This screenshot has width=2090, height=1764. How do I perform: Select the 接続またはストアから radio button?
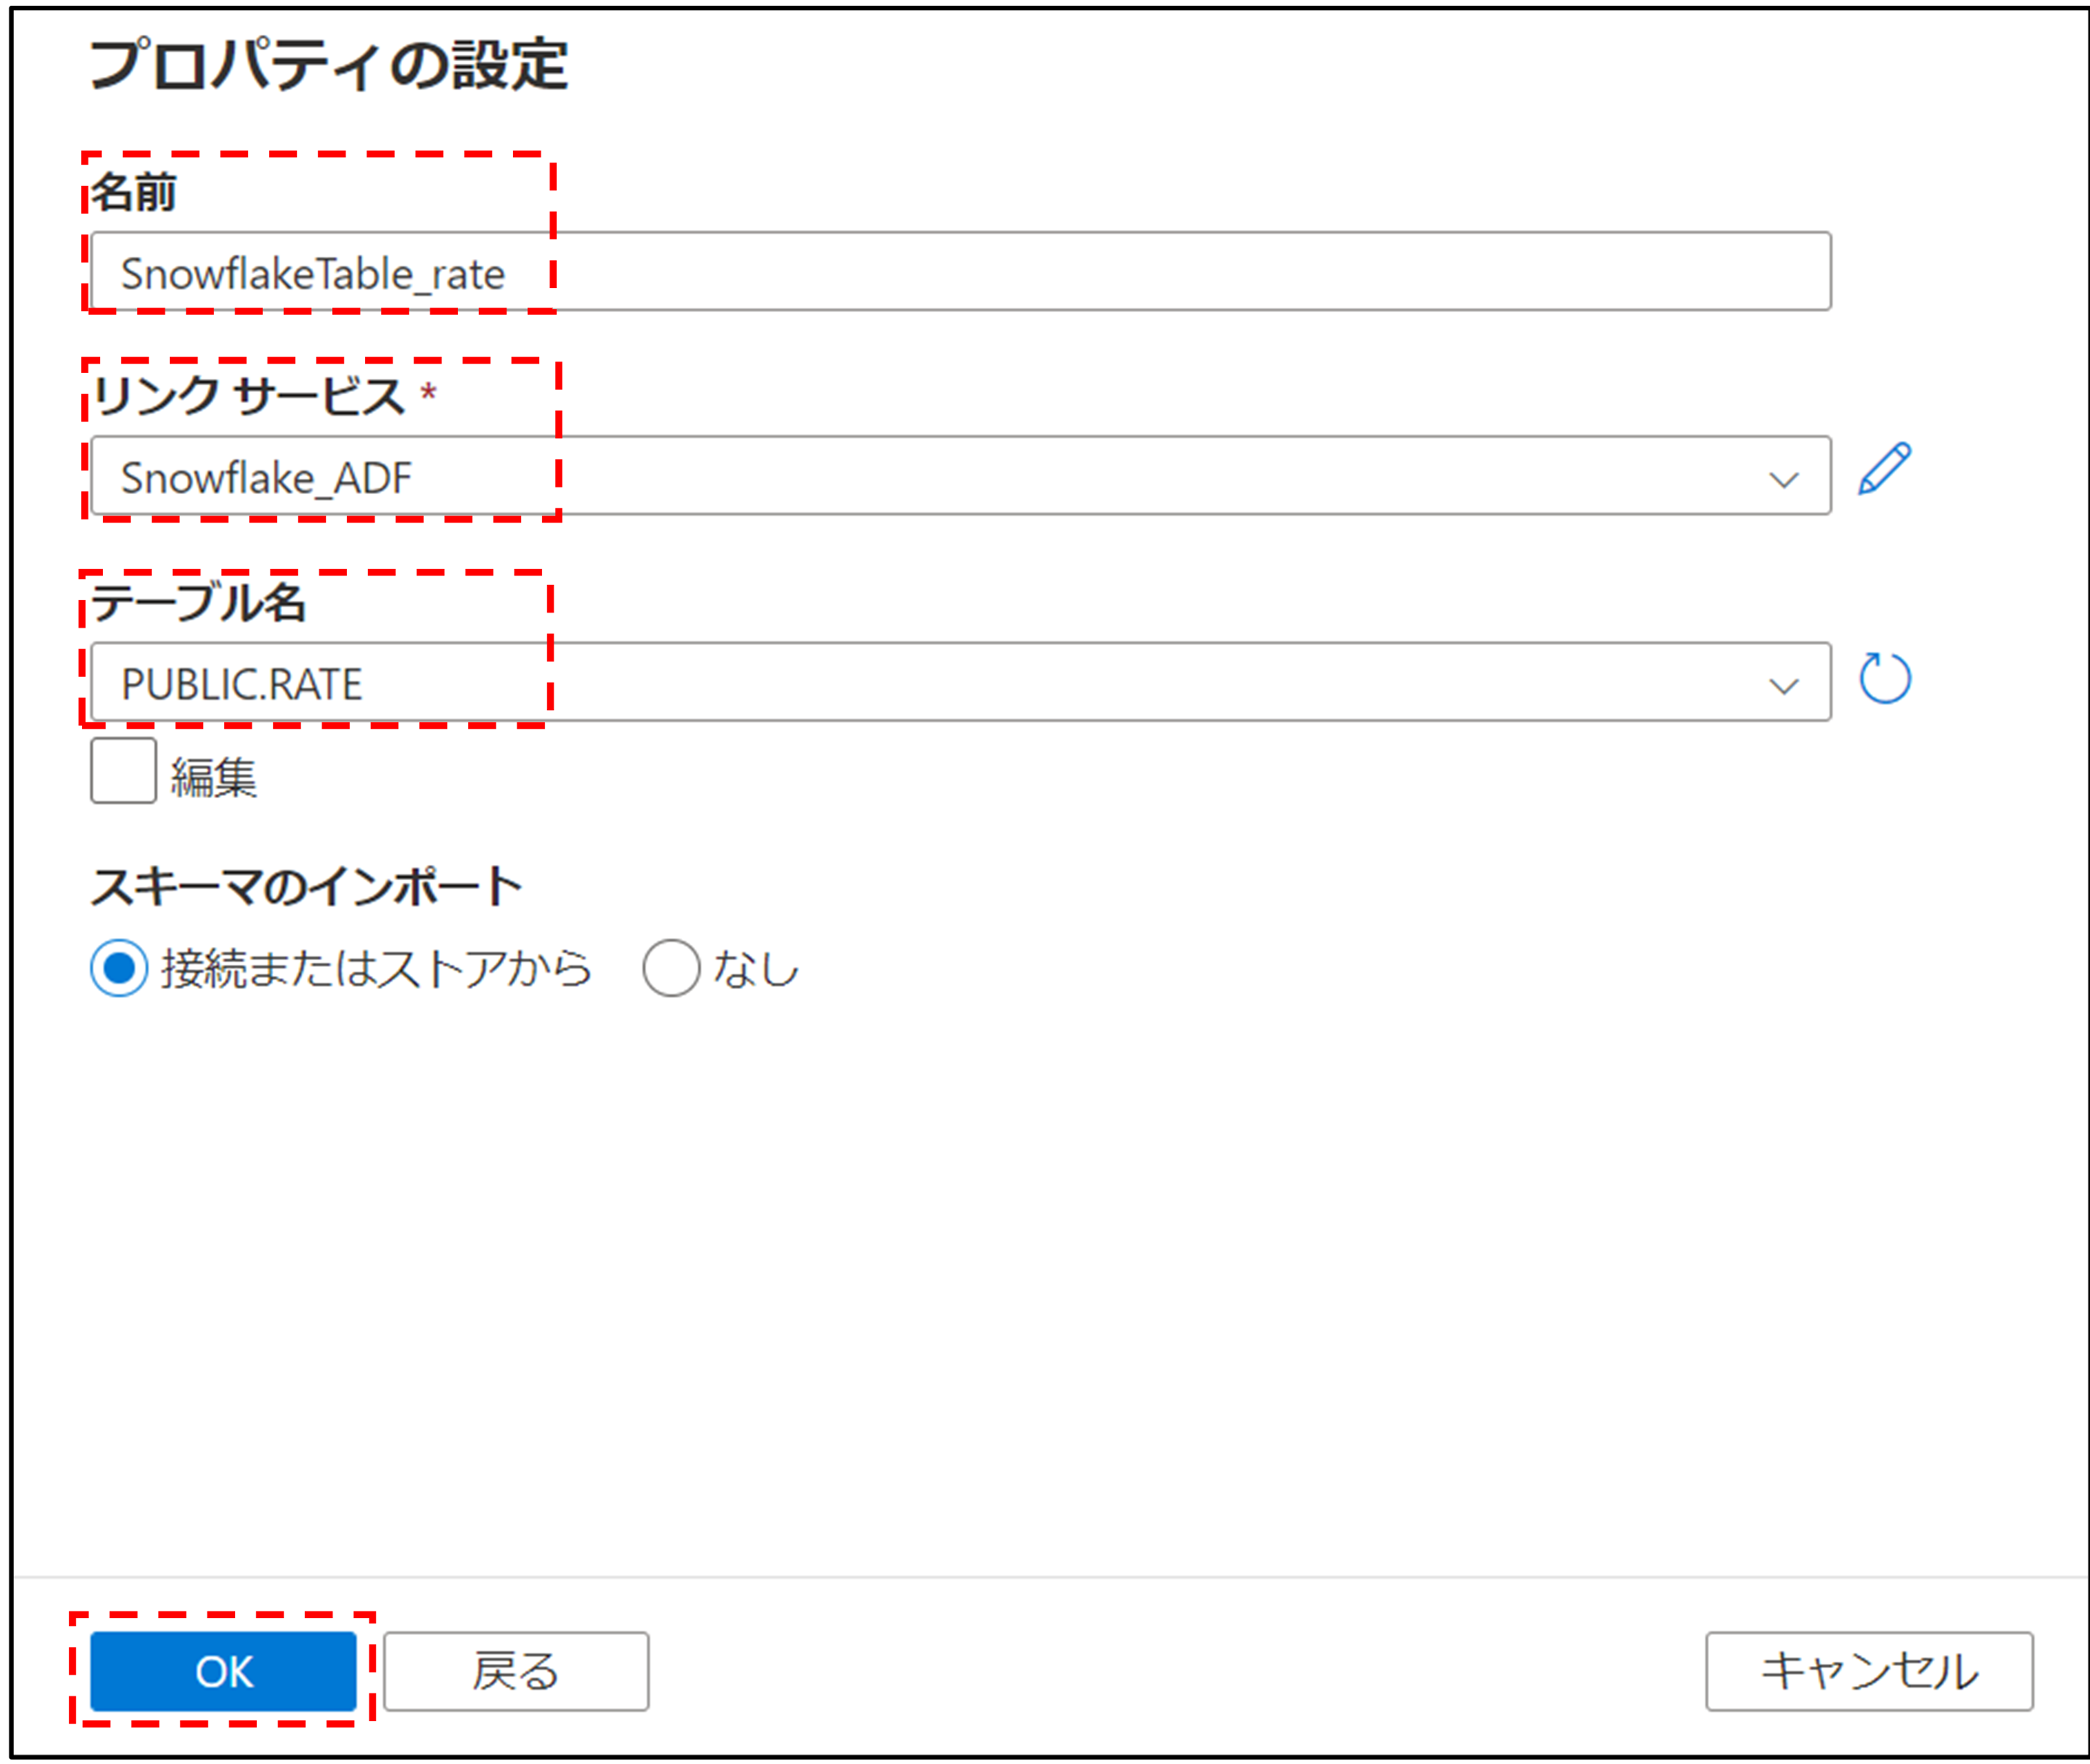(119, 968)
